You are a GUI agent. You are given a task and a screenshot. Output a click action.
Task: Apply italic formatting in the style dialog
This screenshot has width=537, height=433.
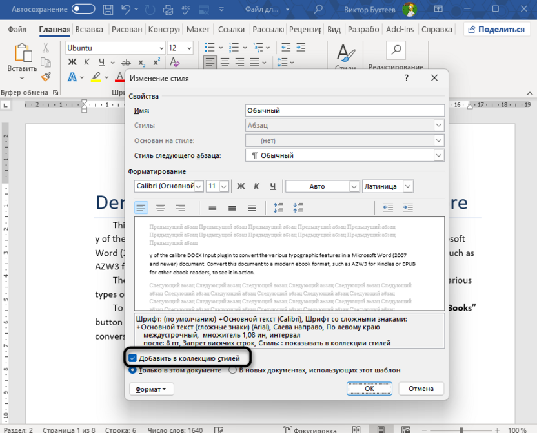257,186
